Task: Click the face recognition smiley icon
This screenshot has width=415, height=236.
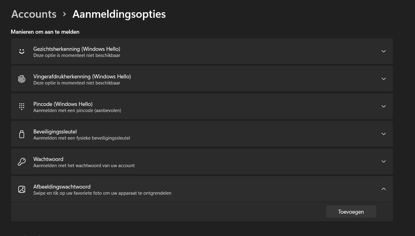Action: click(22, 51)
